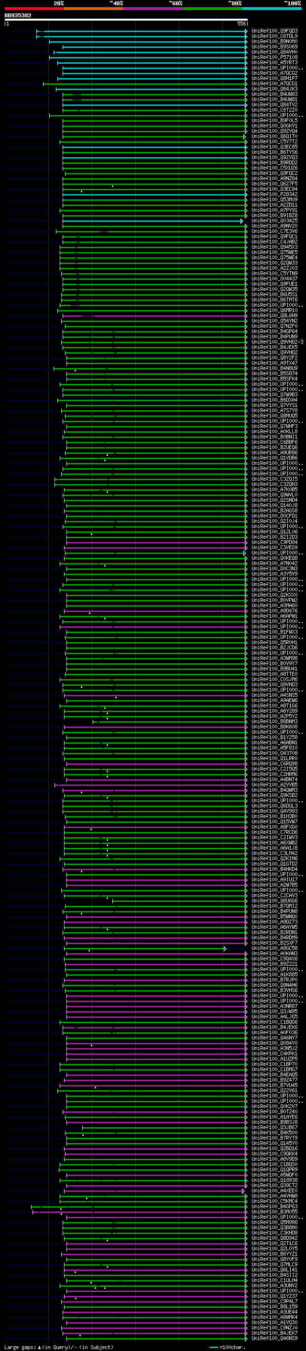Select UniRef100_Q8H1P7 label
Viewport: 306px width, 1351px height.
click(x=274, y=78)
